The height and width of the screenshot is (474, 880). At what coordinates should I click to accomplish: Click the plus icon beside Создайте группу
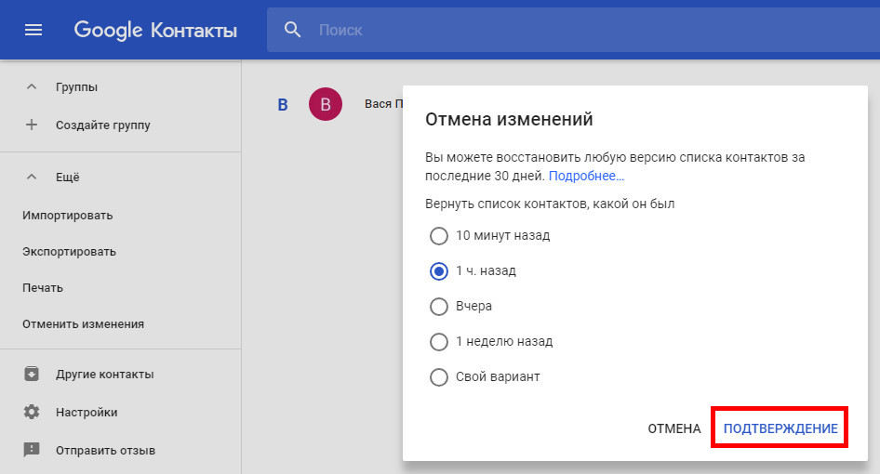click(x=32, y=125)
